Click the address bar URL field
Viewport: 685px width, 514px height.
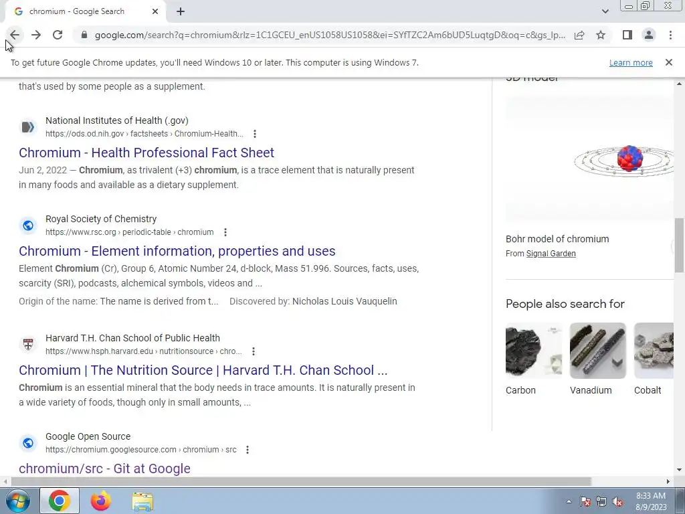click(x=330, y=35)
